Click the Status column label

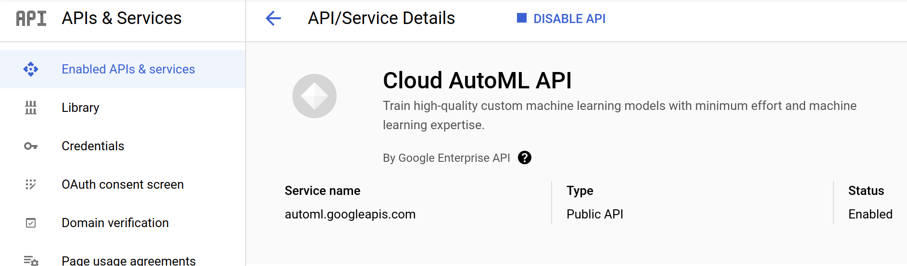tap(866, 191)
